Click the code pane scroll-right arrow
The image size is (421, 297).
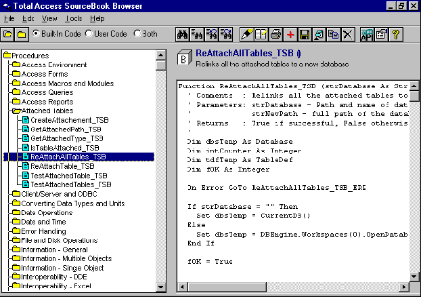pyautogui.click(x=404, y=287)
